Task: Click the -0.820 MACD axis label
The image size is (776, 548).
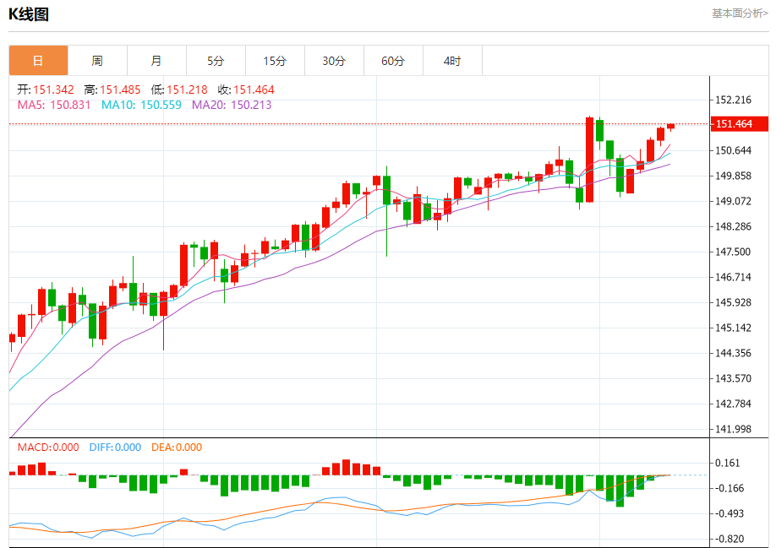Action: click(x=730, y=539)
